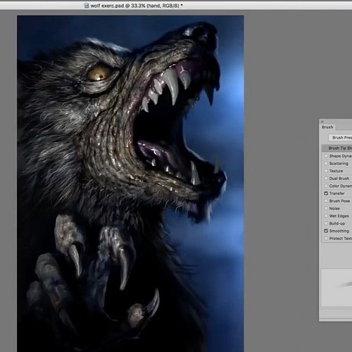Select the Brush Tip Shape row
This screenshot has height=352, width=352.
(337, 148)
